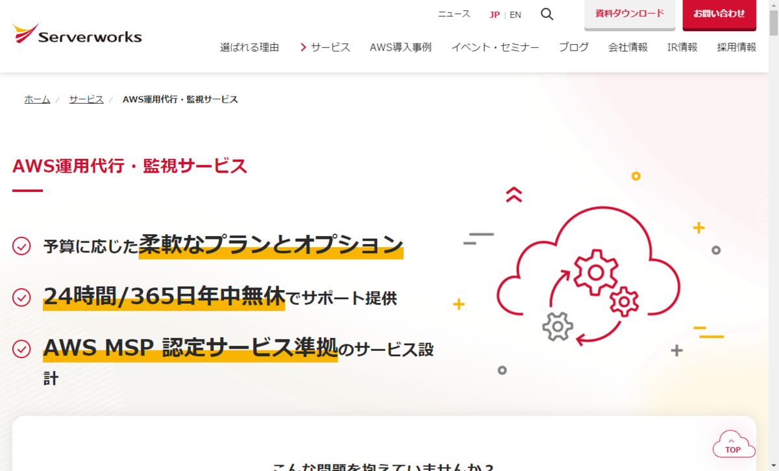The height and width of the screenshot is (471, 779).
Task: Click the red chevron beside サービス
Action: (303, 47)
